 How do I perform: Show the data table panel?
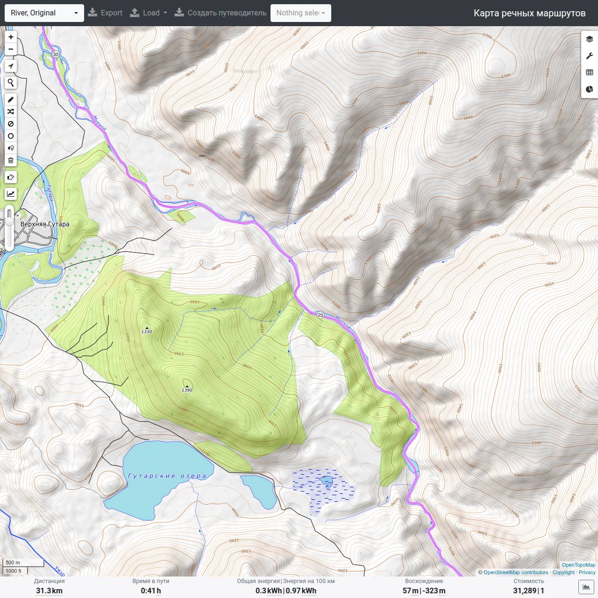point(590,72)
